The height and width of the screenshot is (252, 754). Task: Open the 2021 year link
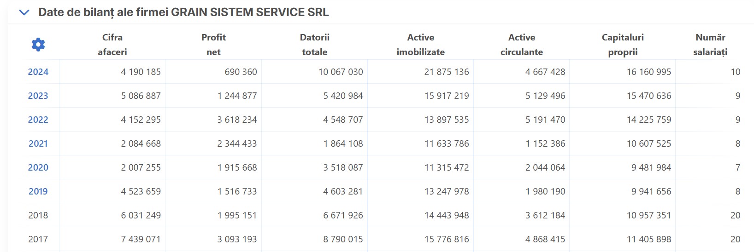tap(38, 143)
